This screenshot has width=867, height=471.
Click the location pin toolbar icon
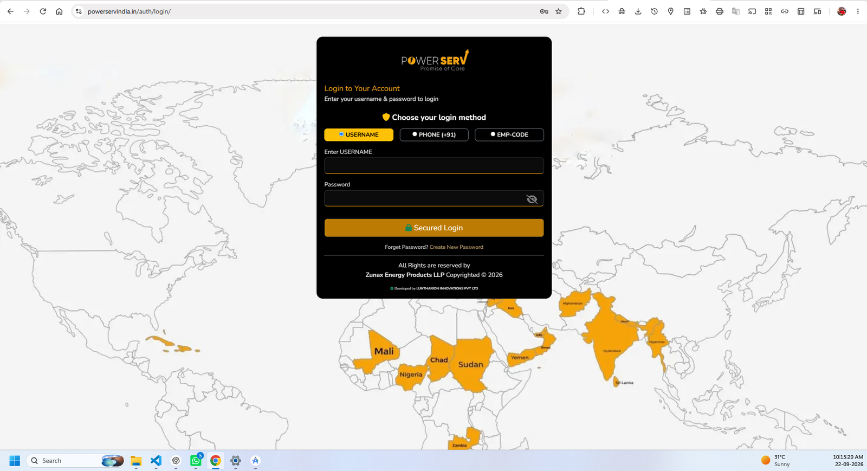[x=670, y=11]
